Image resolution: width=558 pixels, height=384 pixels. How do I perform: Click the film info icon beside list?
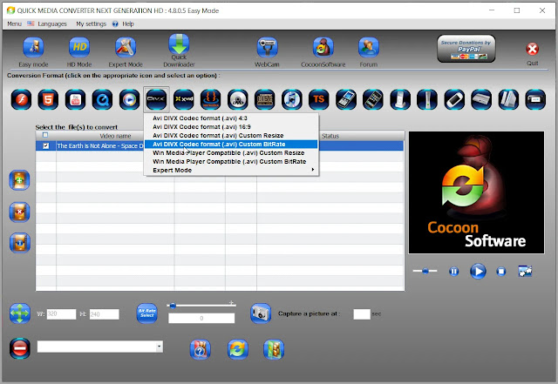click(x=19, y=243)
